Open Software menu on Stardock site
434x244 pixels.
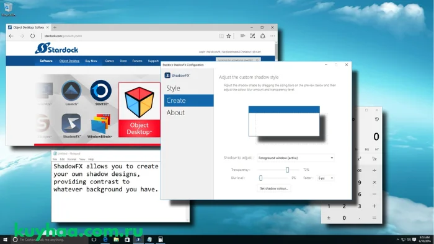(x=46, y=61)
